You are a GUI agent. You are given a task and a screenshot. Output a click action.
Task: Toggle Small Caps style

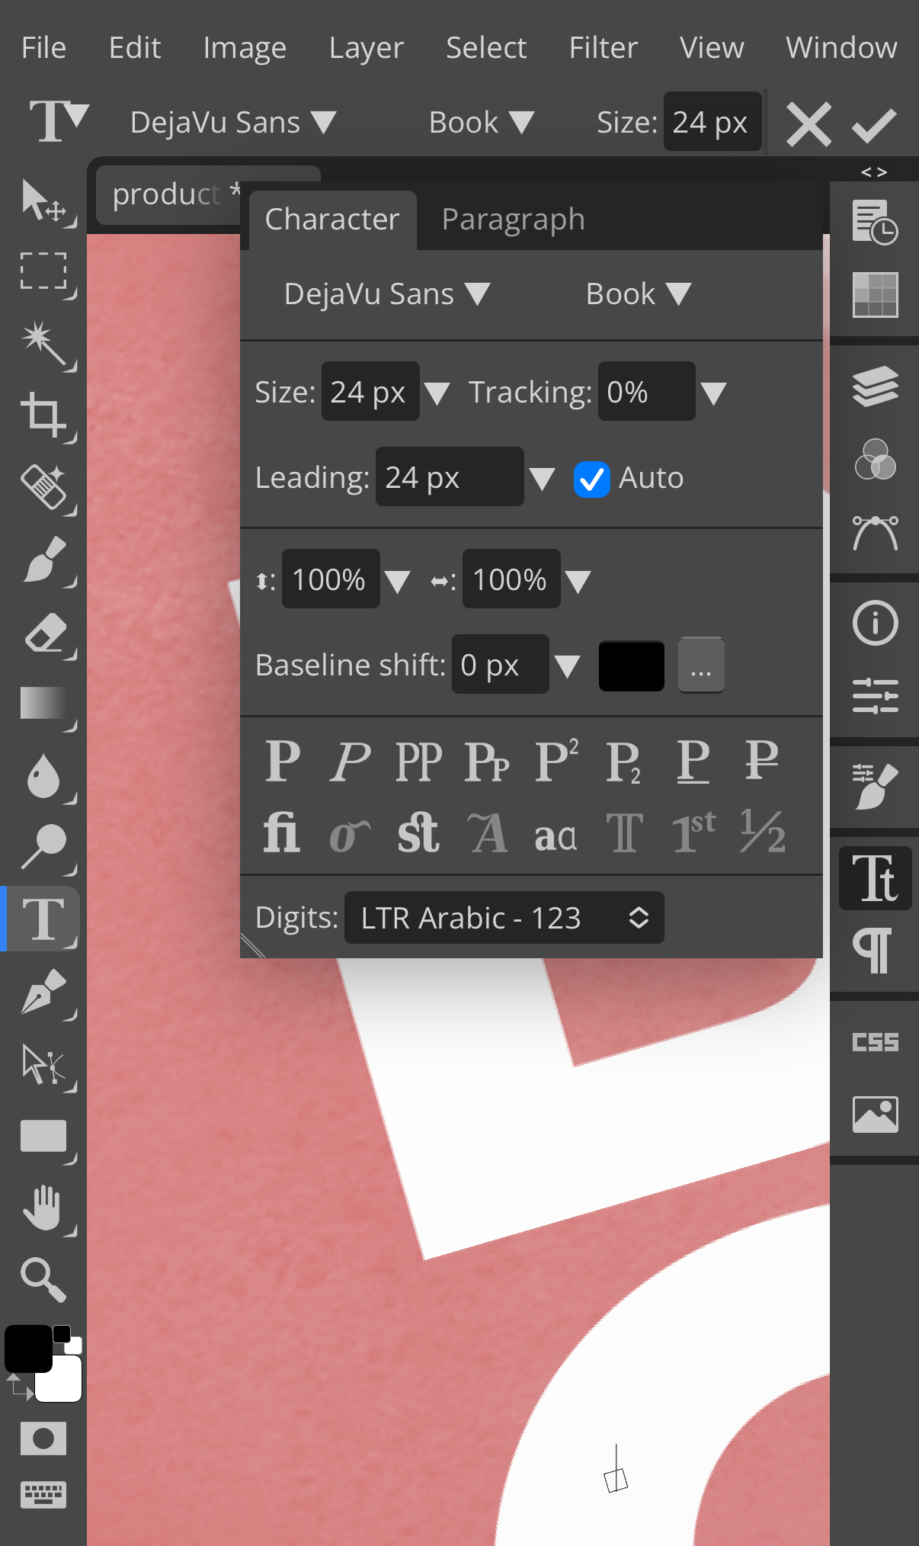click(x=487, y=761)
